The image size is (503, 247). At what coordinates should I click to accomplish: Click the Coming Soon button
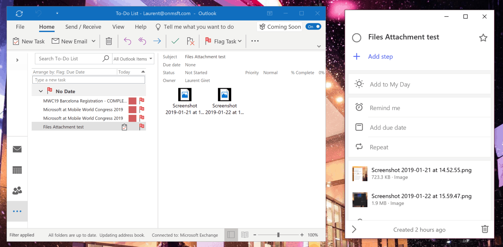pyautogui.click(x=280, y=27)
